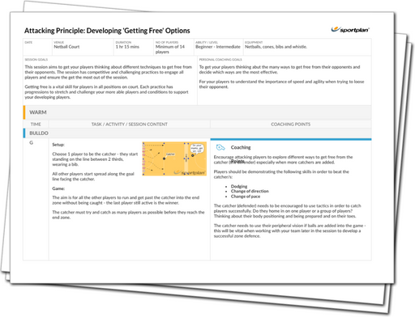Click the NO OF PLAYERS field

click(x=173, y=47)
